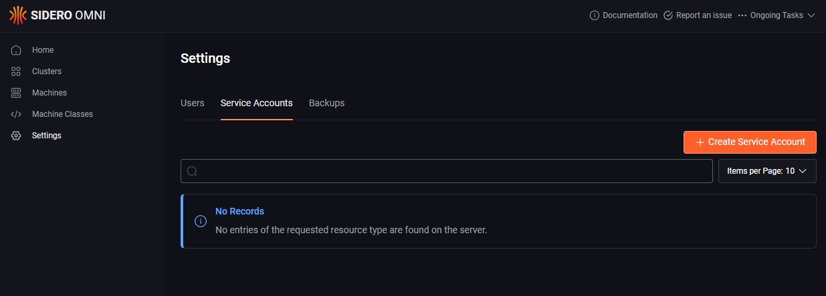This screenshot has height=296, width=826.
Task: Click the Documentation info icon
Action: 594,15
